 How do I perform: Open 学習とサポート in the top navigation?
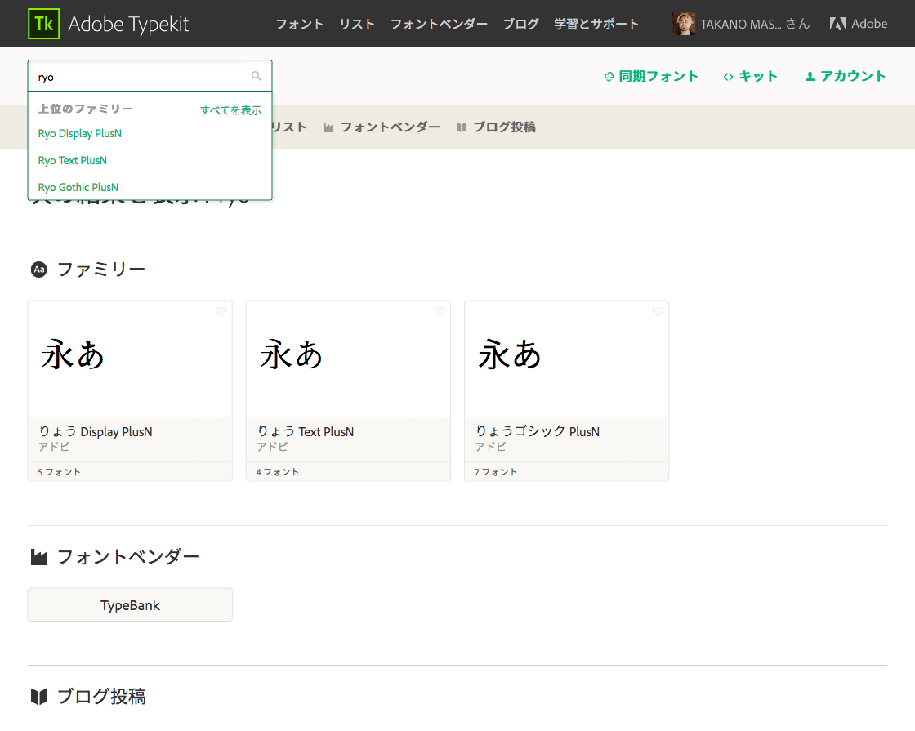[596, 24]
